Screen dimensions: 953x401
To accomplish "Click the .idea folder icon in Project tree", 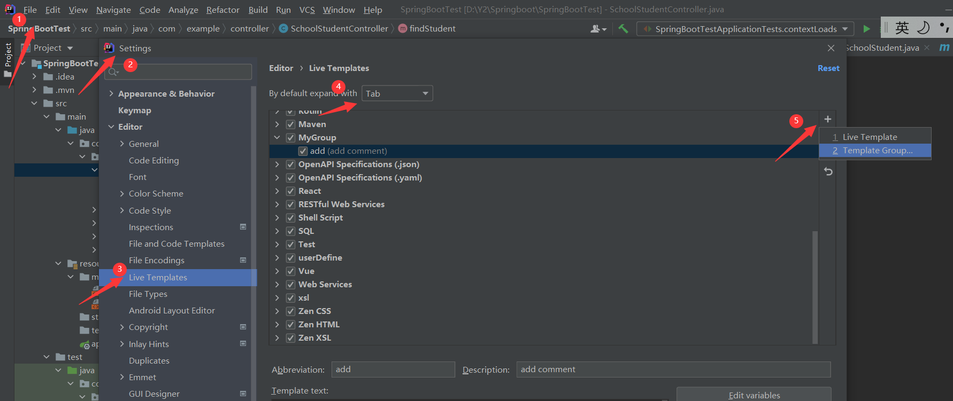I will 48,76.
